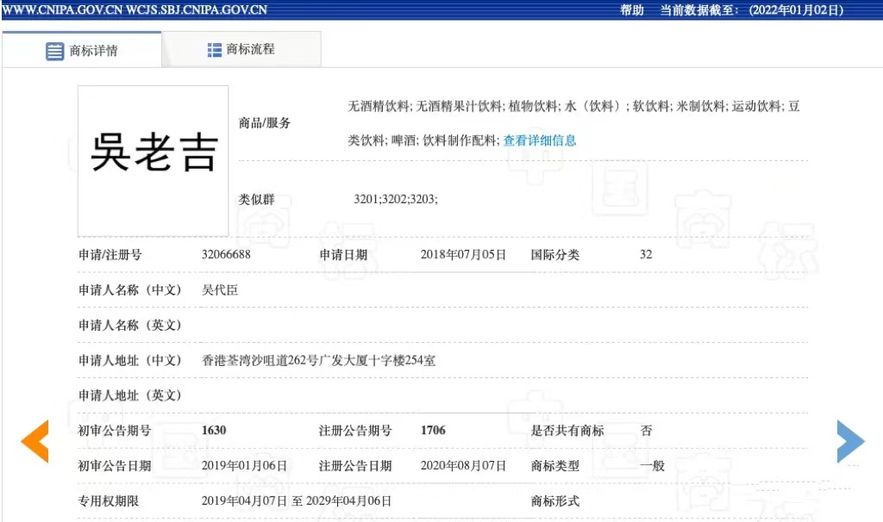Select the applicant address 香港荃湾沙咀道262号
The height and width of the screenshot is (522, 883).
pyautogui.click(x=319, y=360)
